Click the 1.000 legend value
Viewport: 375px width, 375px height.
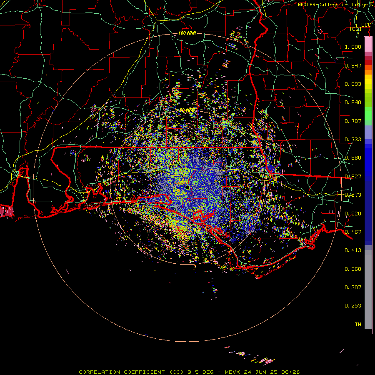[x=353, y=47]
